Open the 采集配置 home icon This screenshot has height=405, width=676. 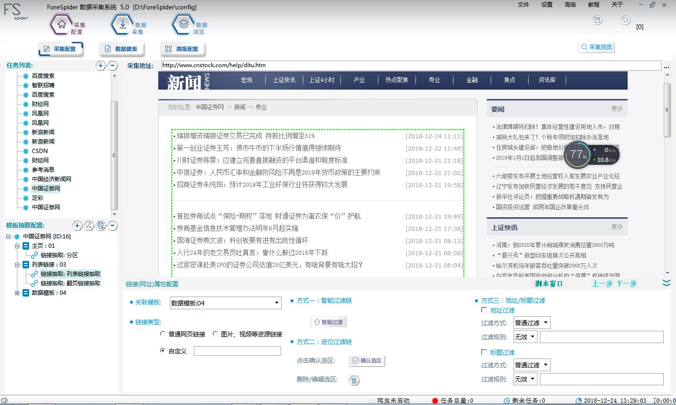(x=60, y=24)
